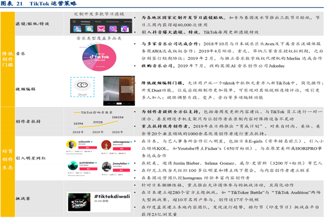Screen dimensions: 327x218
Task: Follow willsmith with the red button
Action: (88, 148)
